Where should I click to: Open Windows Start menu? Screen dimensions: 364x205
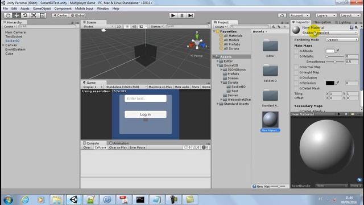8,200
